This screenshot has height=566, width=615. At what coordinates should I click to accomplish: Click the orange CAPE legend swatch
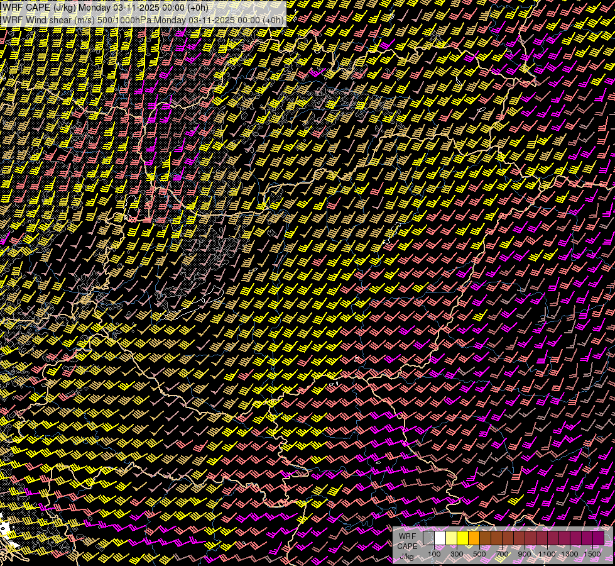pos(474,538)
